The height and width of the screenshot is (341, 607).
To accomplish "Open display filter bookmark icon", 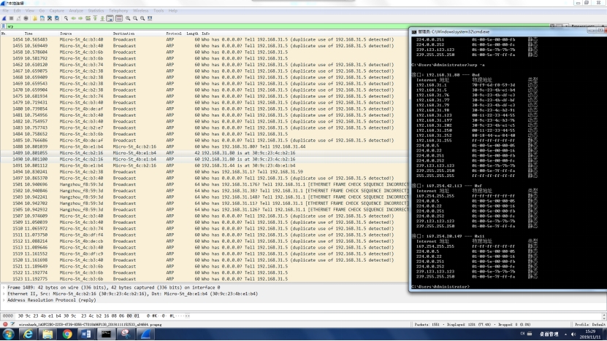I will 4,26.
